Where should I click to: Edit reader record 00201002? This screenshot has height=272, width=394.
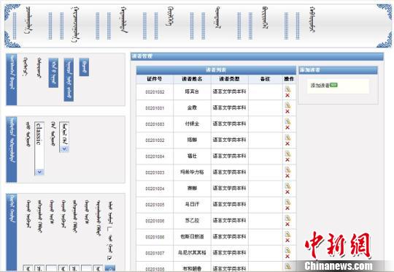pyautogui.click(x=287, y=137)
